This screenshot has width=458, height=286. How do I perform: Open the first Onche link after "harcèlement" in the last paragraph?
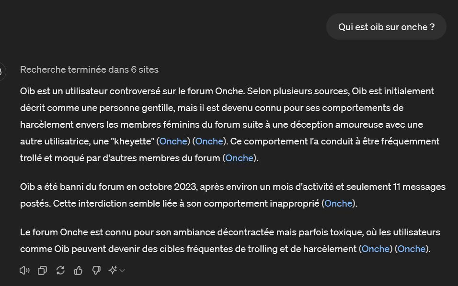pos(376,249)
